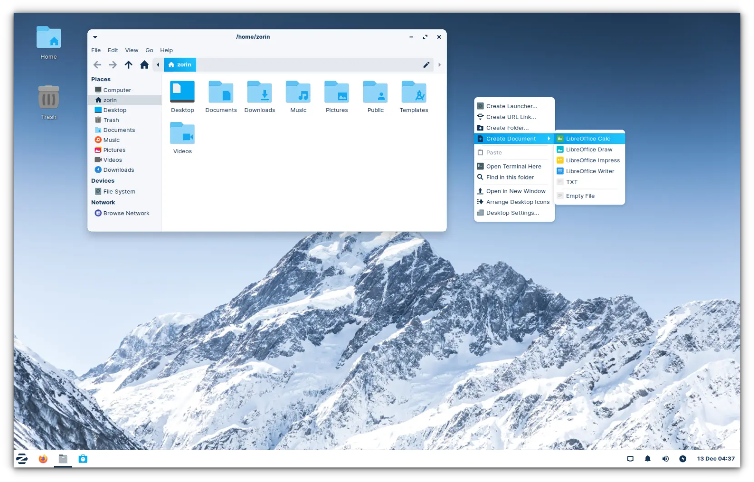This screenshot has width=754, height=482.
Task: Expand the Create Document submenu entry
Action: [x=514, y=139]
